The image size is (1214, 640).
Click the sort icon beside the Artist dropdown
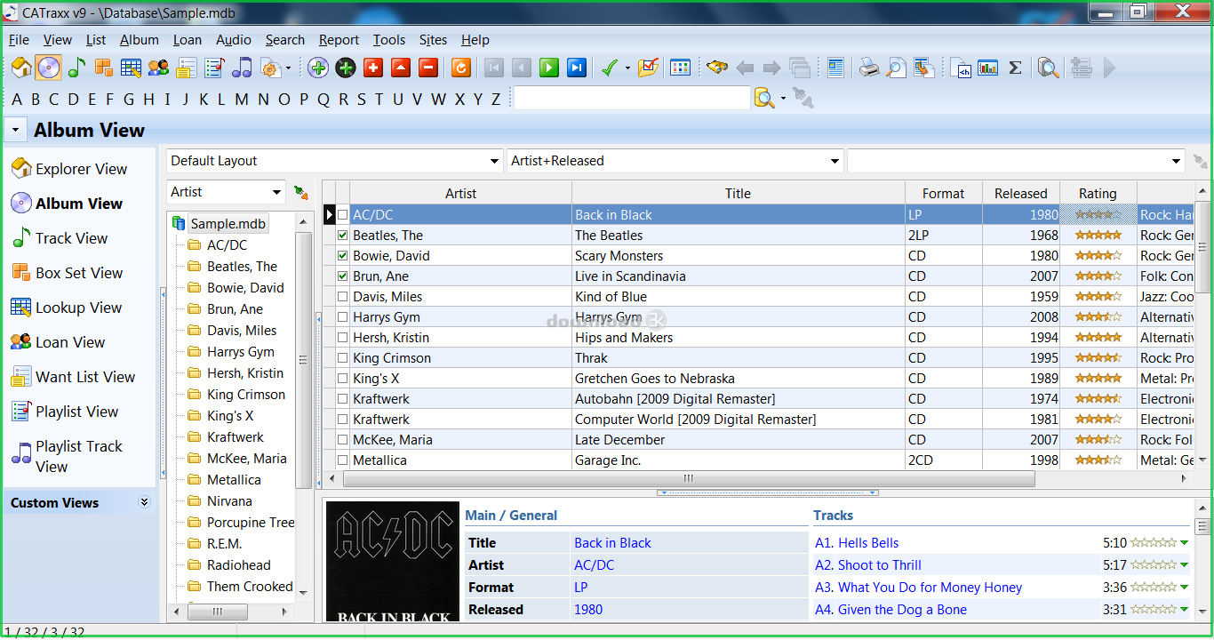click(301, 192)
